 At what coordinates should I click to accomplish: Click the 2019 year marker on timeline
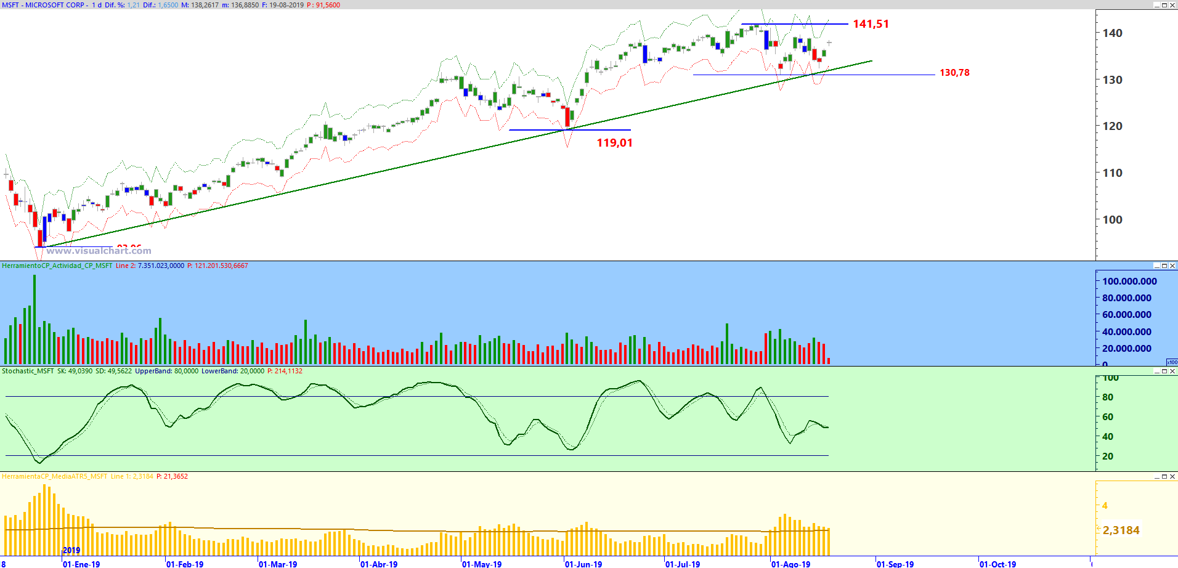[71, 551]
